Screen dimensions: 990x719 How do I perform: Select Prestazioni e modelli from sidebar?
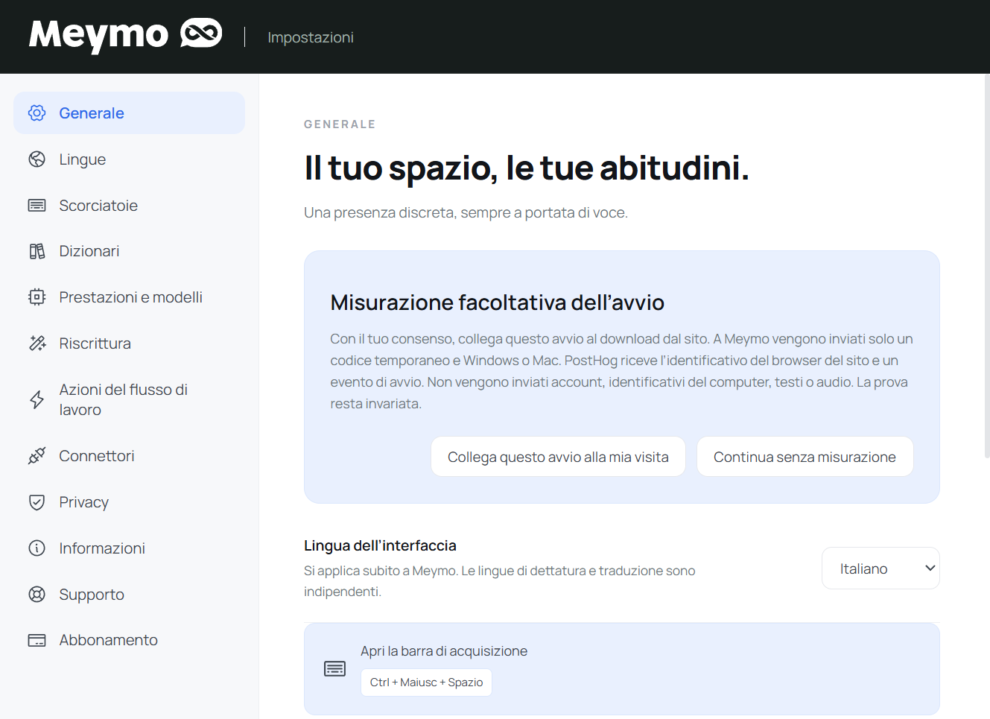tap(129, 297)
